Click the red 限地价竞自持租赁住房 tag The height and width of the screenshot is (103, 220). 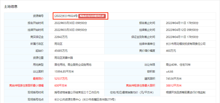pos(92,16)
